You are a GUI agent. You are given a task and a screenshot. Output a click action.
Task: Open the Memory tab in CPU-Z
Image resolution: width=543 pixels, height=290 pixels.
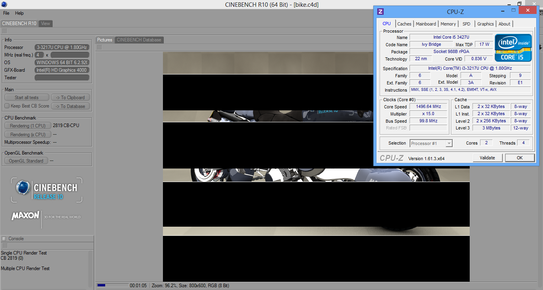coord(448,24)
